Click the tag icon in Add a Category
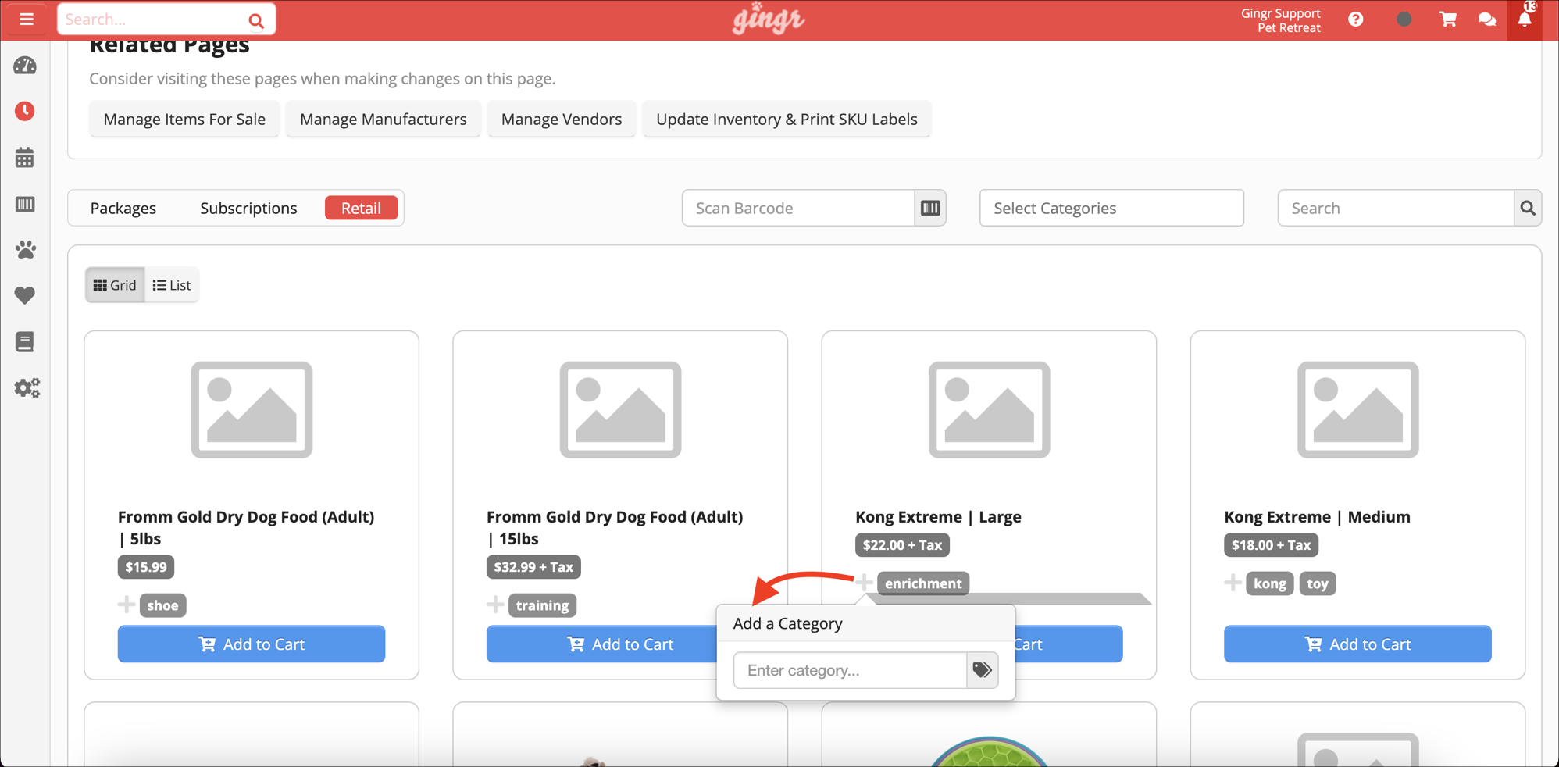Image resolution: width=1559 pixels, height=767 pixels. pos(982,670)
